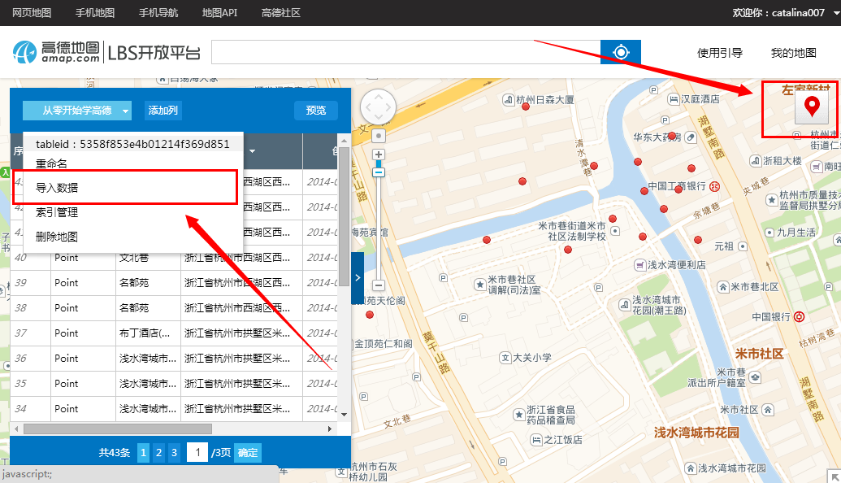The image size is (841, 483).
Task: Click the 确定 page confirm button
Action: point(248,452)
